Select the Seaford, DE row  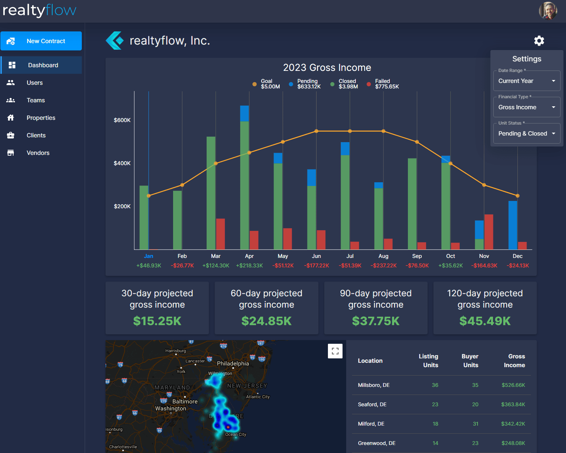click(x=441, y=404)
